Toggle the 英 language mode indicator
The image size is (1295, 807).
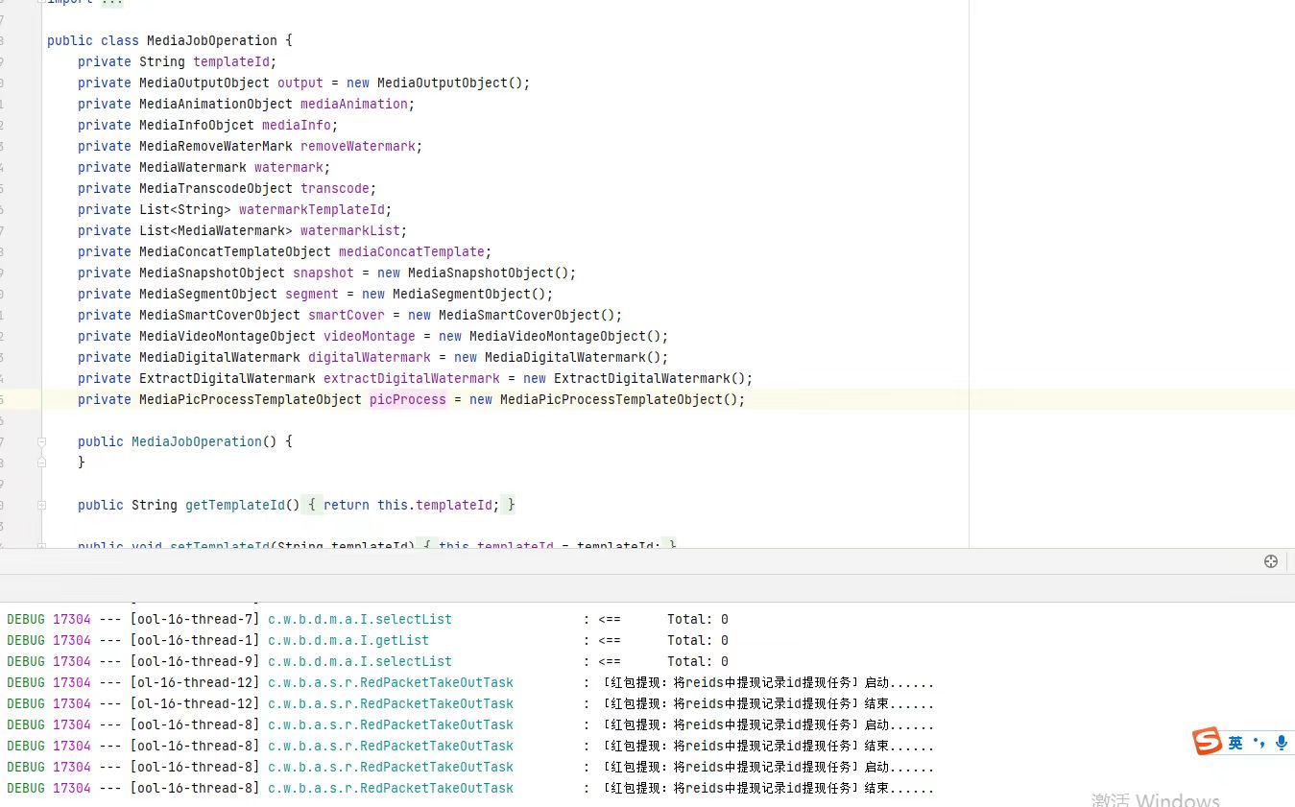(1235, 743)
